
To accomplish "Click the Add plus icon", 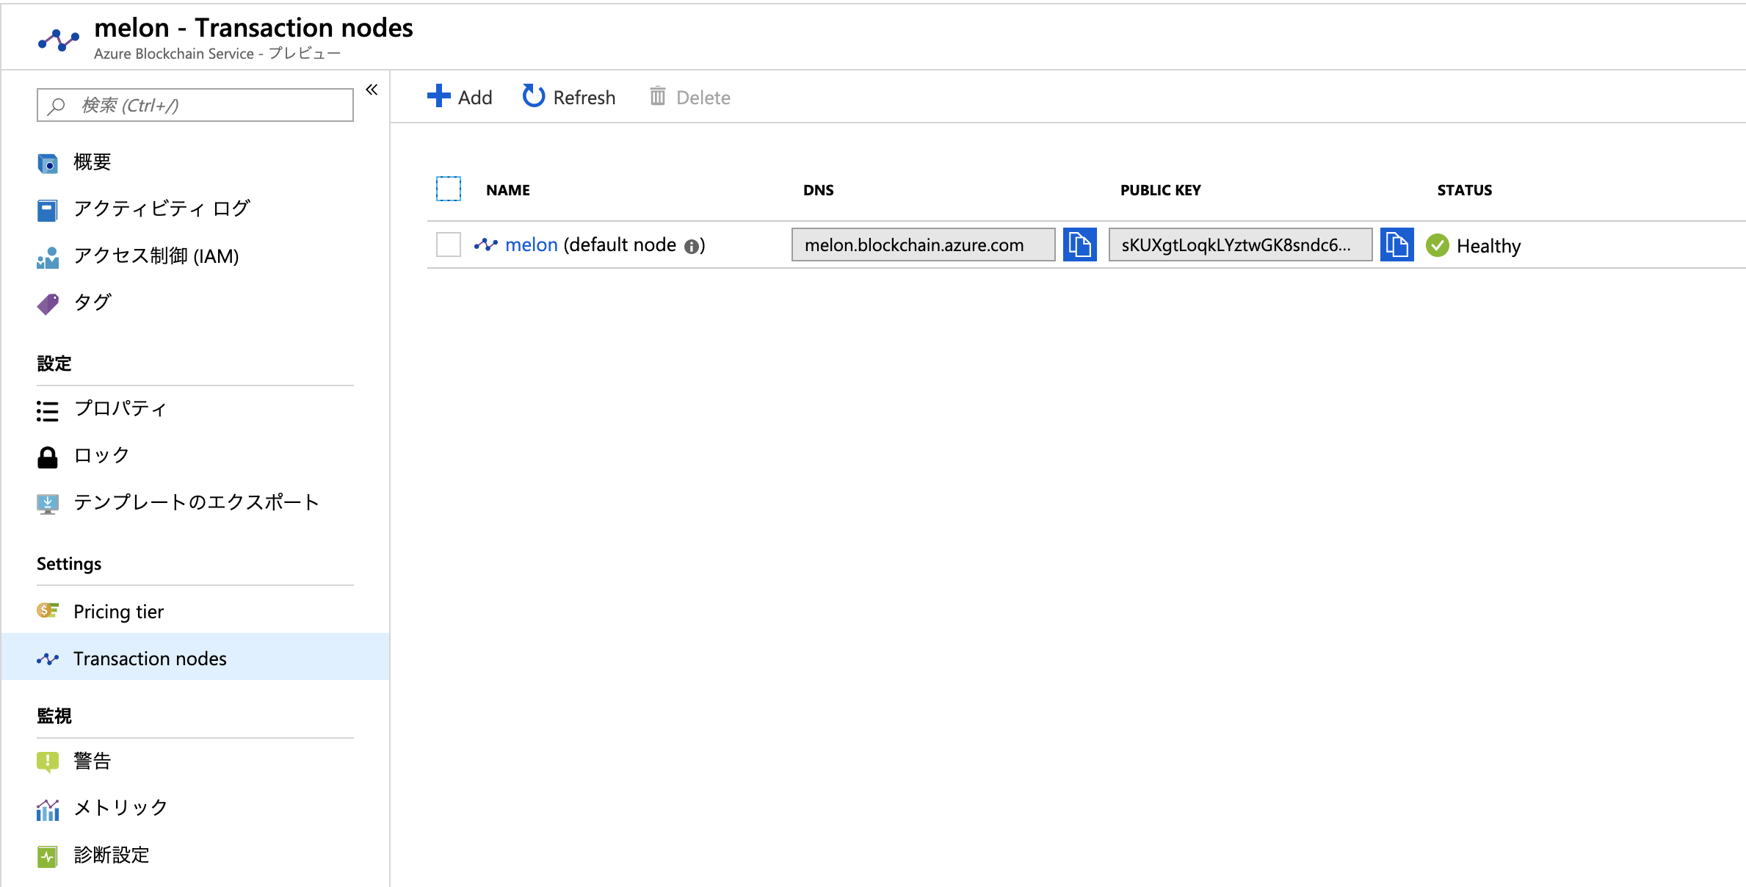I will (x=438, y=95).
